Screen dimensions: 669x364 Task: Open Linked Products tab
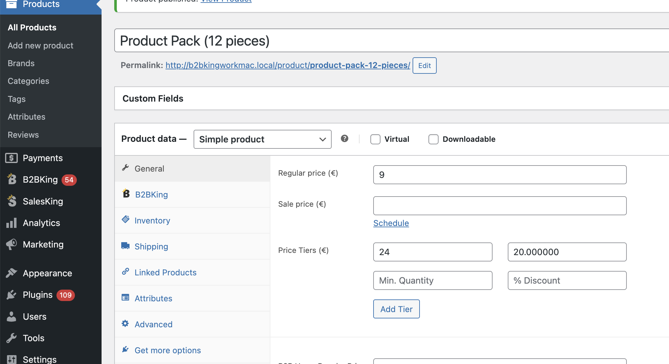point(192,273)
